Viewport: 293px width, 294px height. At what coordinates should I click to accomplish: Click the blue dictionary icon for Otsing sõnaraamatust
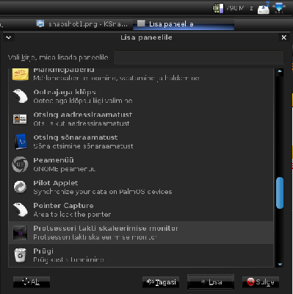20,142
